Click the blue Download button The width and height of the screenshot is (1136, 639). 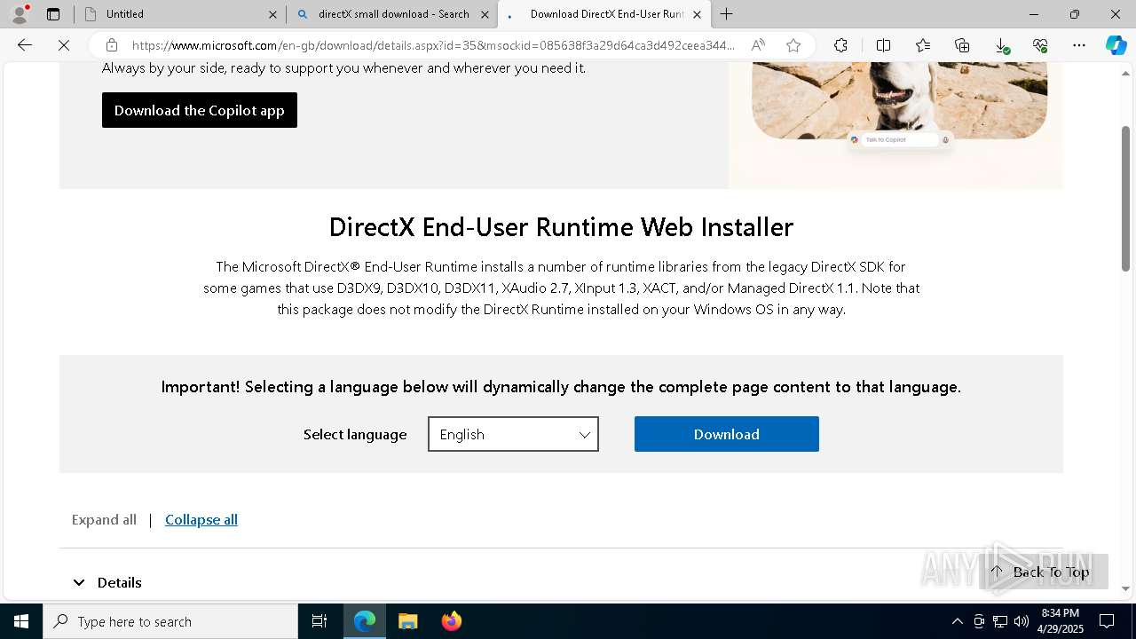[x=726, y=434]
